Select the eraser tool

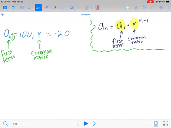(55, 8)
